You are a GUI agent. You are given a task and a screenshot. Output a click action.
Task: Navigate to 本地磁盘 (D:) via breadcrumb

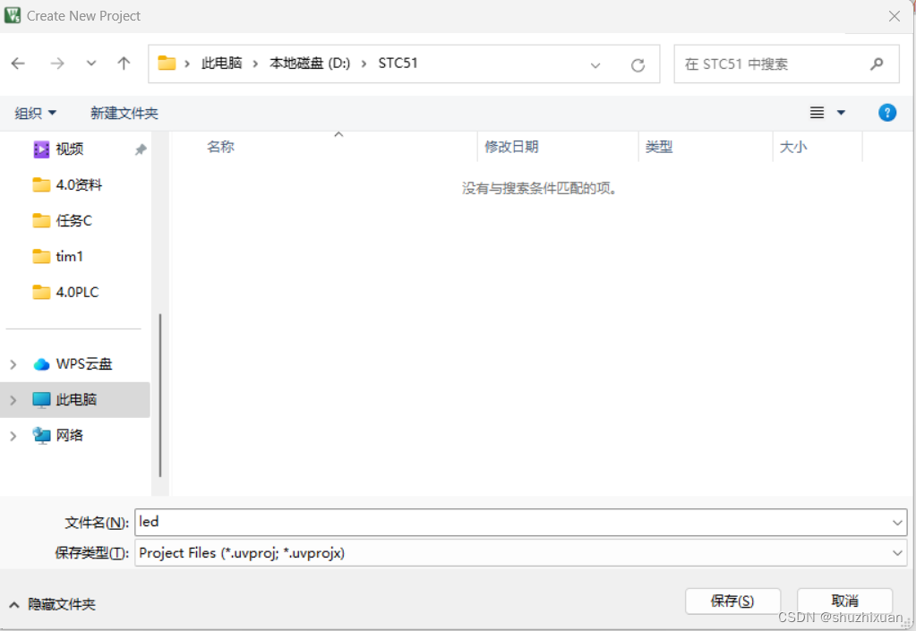[309, 63]
